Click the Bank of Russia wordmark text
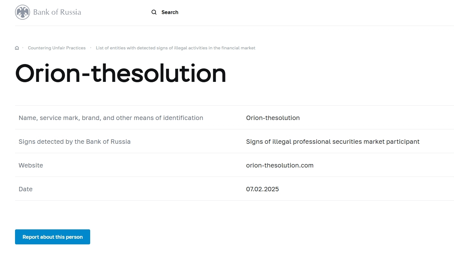This screenshot has width=454, height=270. click(x=57, y=12)
